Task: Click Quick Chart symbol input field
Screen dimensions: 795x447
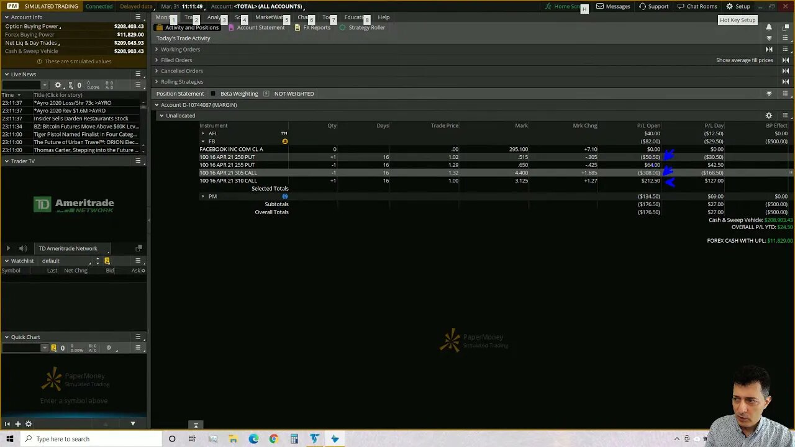Action: click(22, 348)
